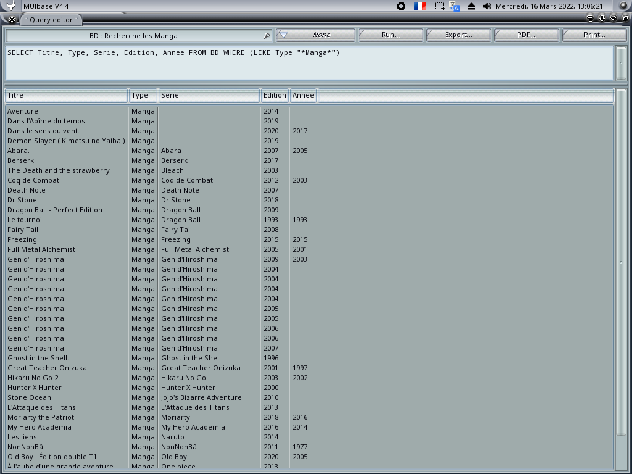The image size is (632, 474).
Task: Click the eject media icon
Action: 471,6
